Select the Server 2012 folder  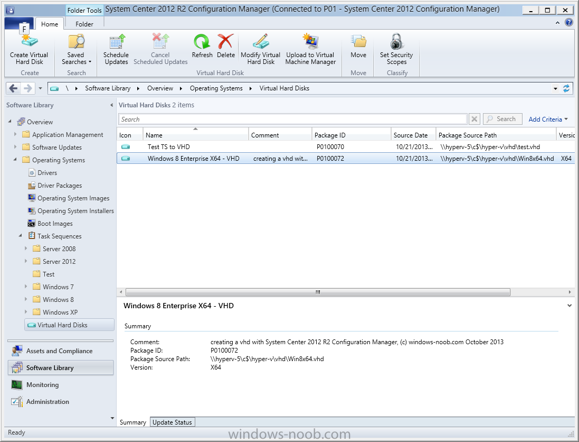coord(59,262)
